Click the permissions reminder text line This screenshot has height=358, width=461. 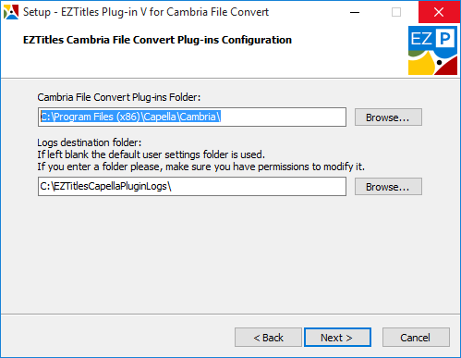[200, 167]
